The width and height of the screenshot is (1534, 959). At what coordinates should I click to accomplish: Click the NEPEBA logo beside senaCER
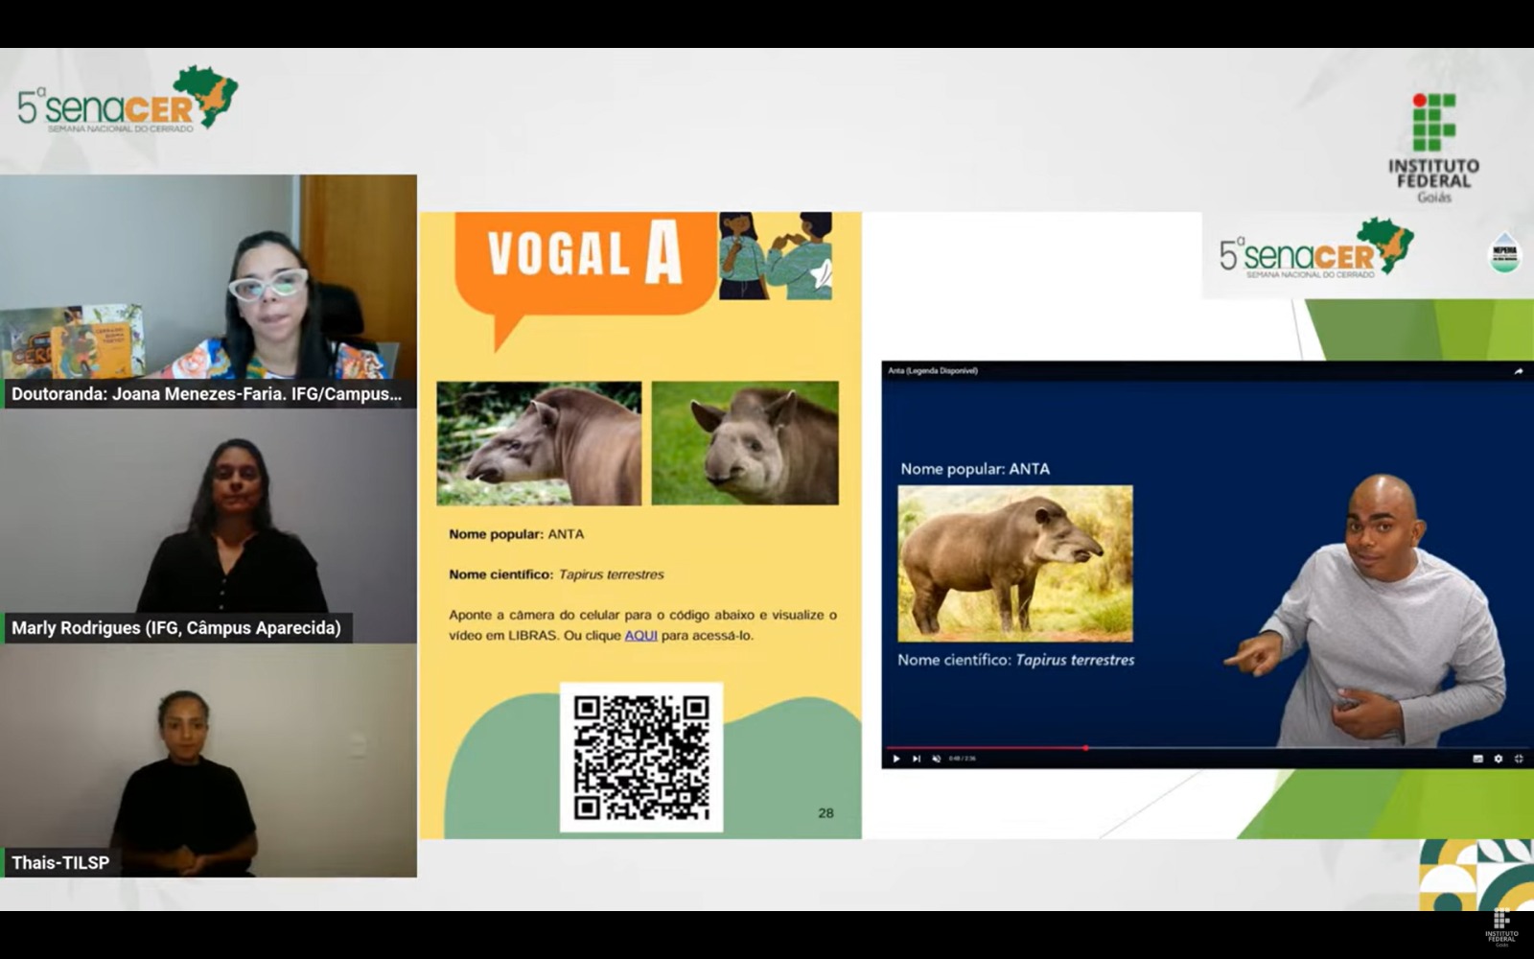[x=1504, y=253]
